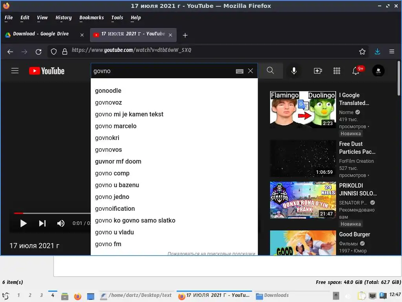
Task: Clear the search query with the X
Action: pos(250,71)
